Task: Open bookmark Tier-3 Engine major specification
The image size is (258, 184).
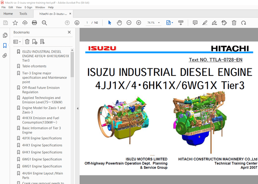Action: point(45,77)
